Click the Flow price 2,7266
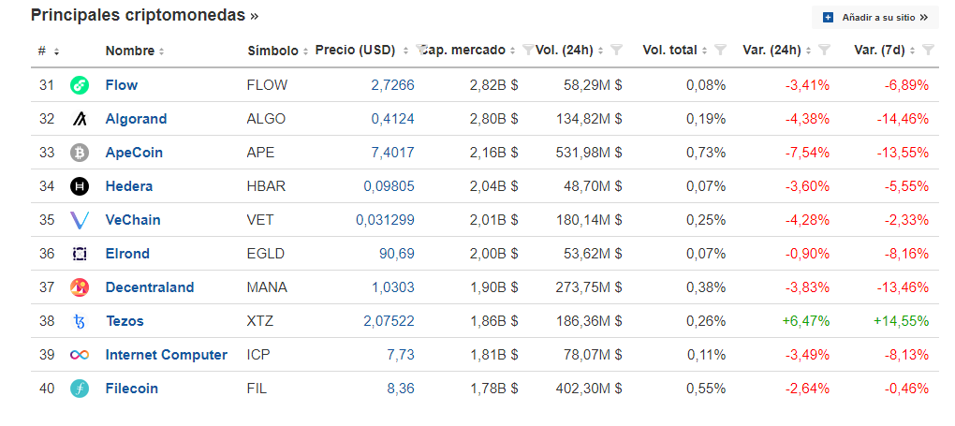This screenshot has height=426, width=955. [x=392, y=85]
